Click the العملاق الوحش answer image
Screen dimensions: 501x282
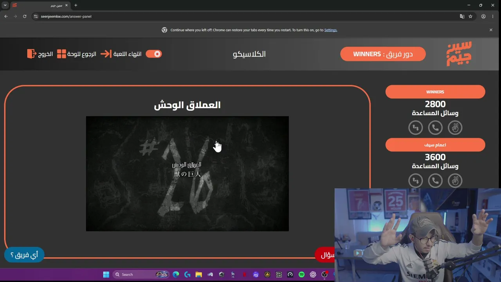point(187,174)
